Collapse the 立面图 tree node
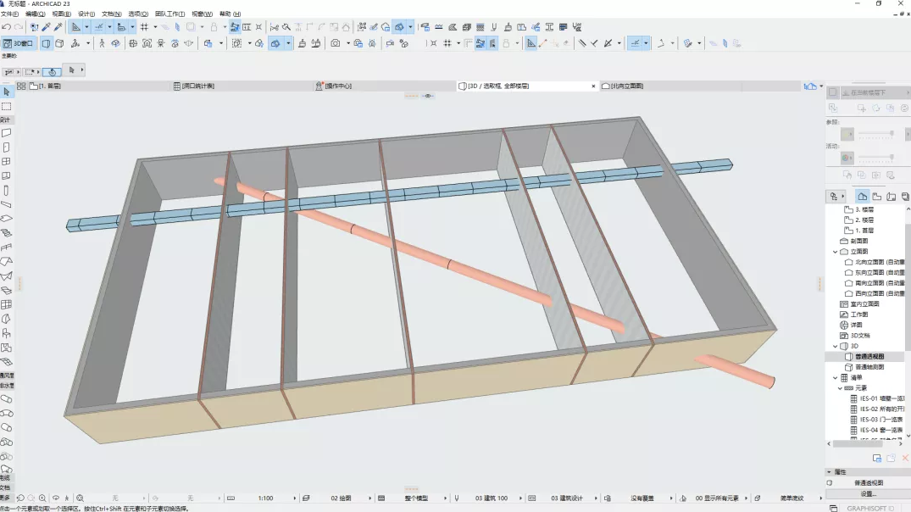 tap(835, 252)
